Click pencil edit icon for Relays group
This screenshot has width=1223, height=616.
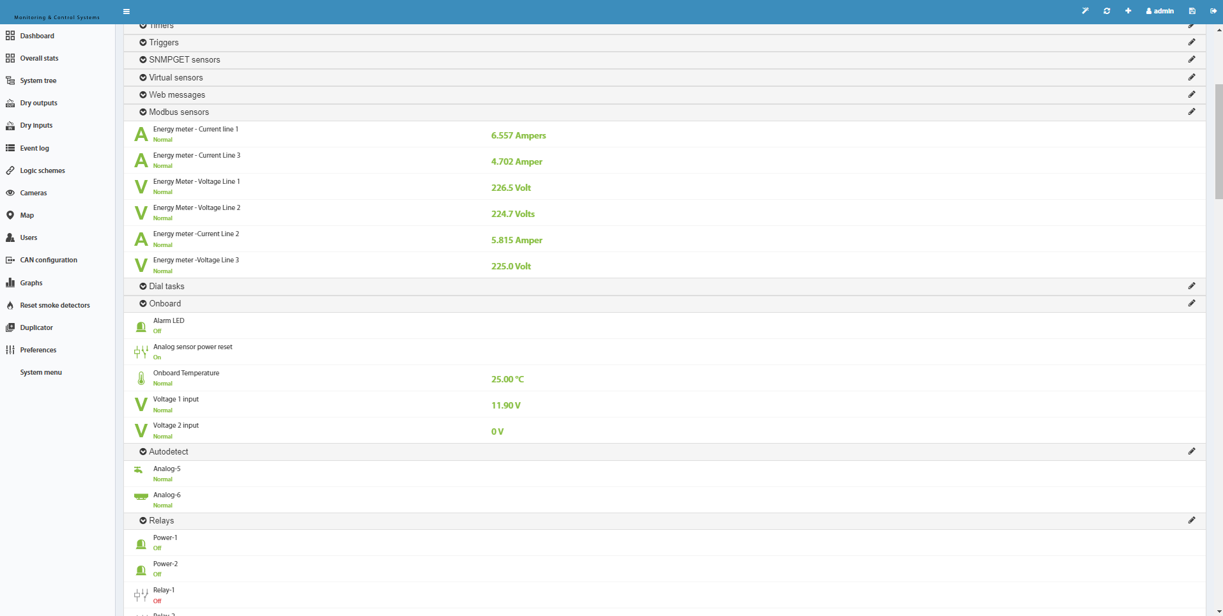(1192, 520)
